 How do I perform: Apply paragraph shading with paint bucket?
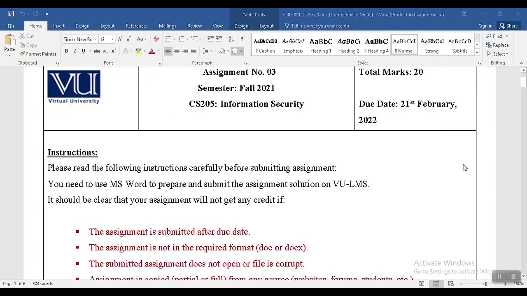pos(222,51)
